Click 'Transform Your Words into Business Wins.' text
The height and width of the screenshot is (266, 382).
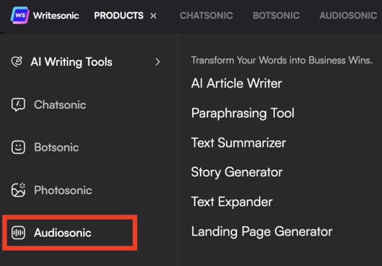(281, 60)
